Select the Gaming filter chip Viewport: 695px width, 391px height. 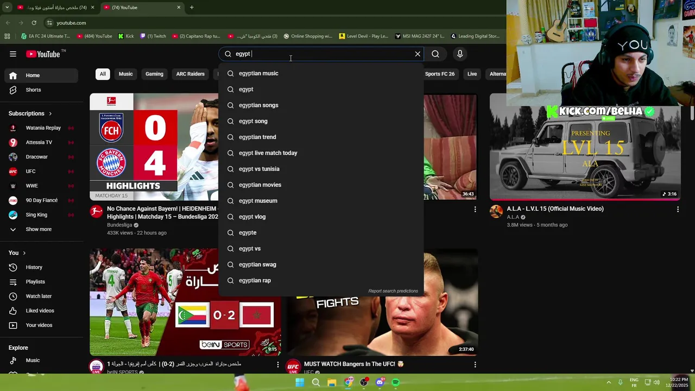point(154,74)
